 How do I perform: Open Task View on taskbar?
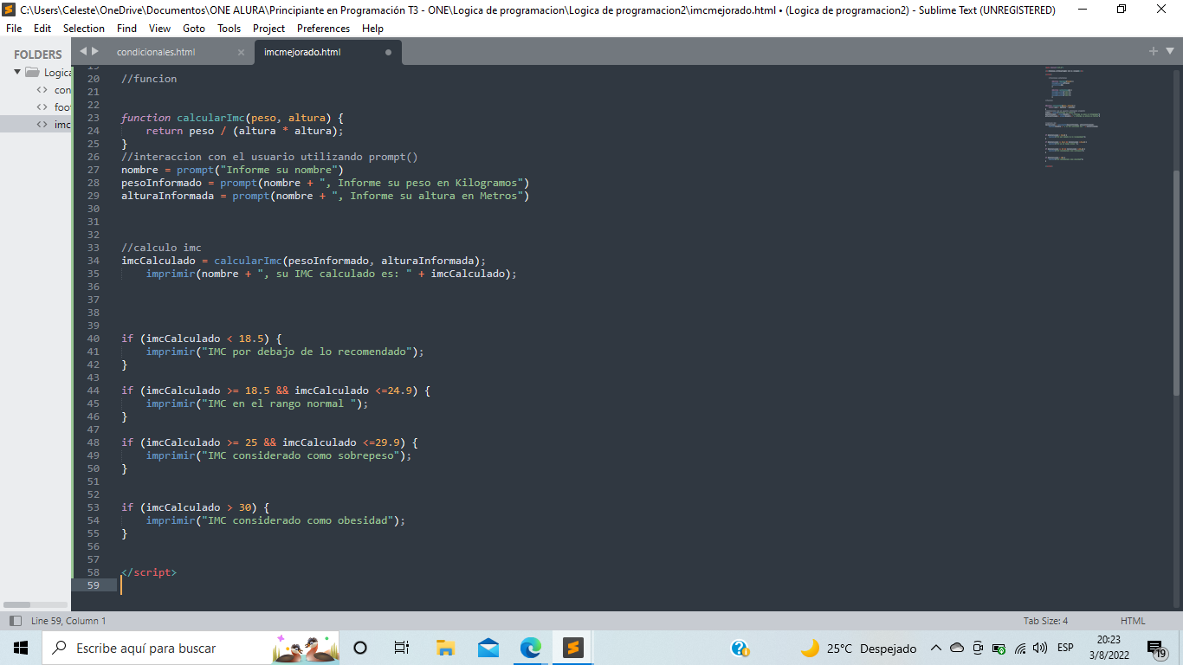(x=402, y=648)
